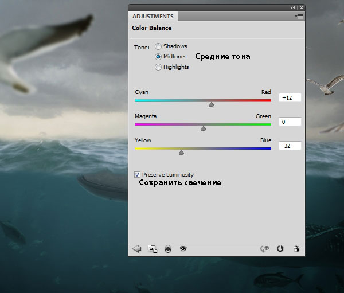This screenshot has height=293, width=344.
Task: Open Adjustments panel flyout menu
Action: coord(299,17)
